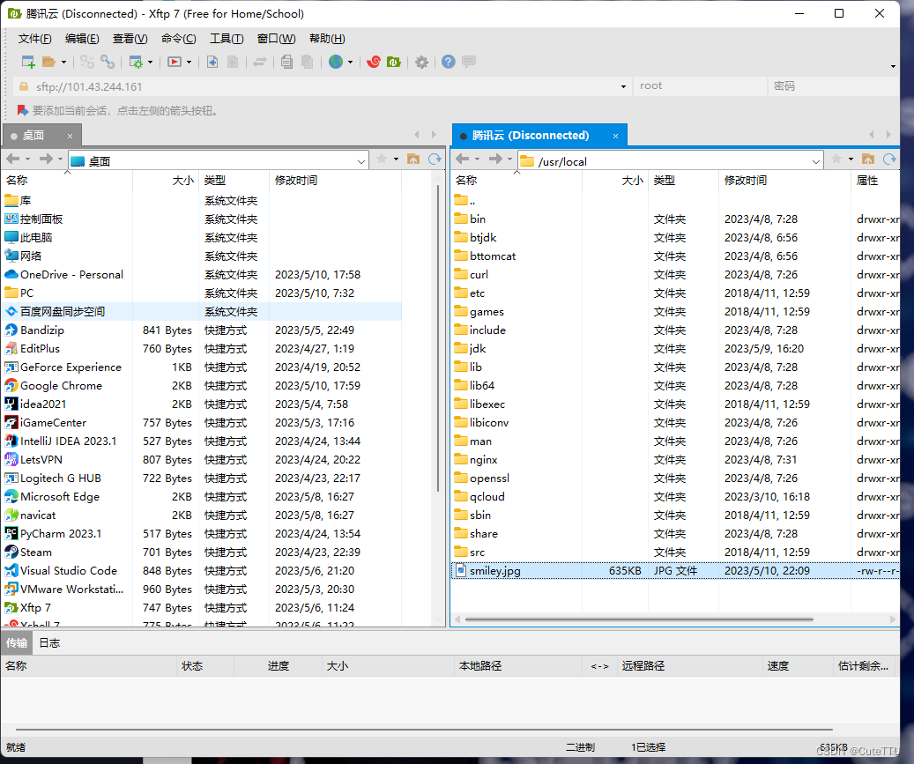Click the 密码 password field

tap(834, 86)
